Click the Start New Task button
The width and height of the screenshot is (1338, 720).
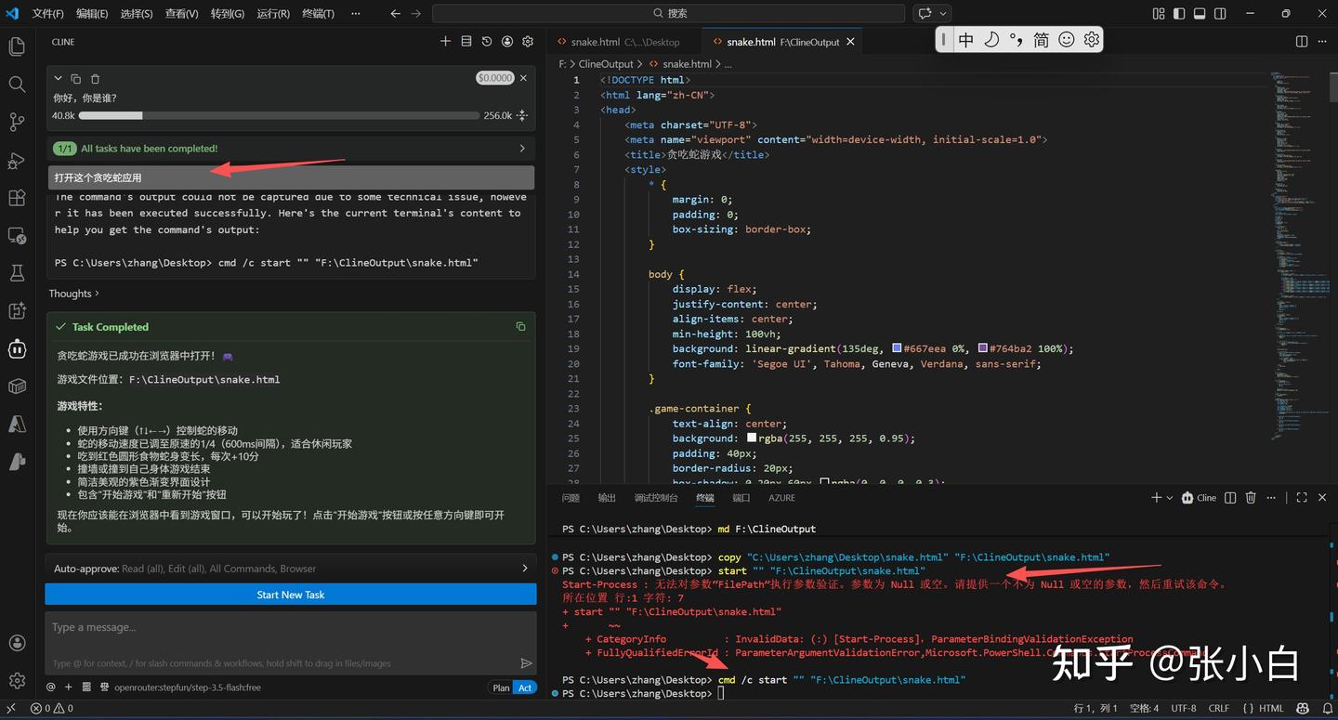tap(290, 595)
